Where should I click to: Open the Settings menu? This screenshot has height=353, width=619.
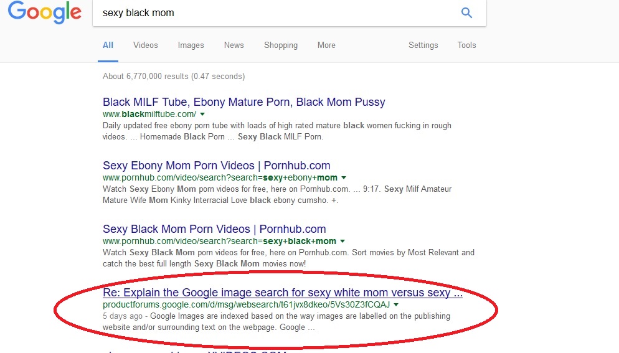tap(423, 45)
